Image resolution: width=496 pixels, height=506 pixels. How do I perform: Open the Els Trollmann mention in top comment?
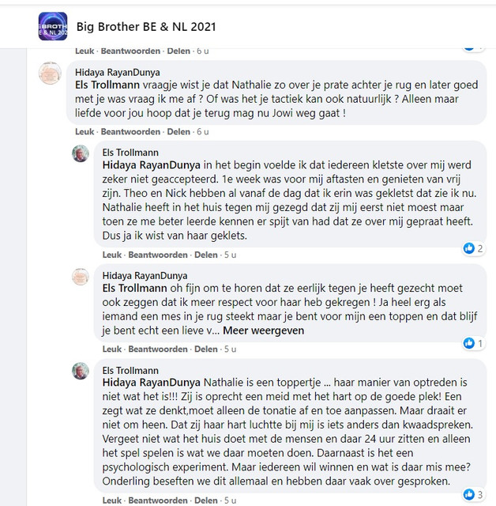(107, 85)
